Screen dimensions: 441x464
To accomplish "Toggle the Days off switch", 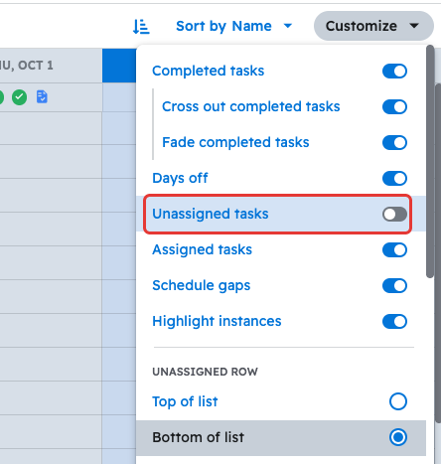I will (x=394, y=178).
